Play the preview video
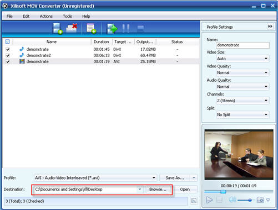Screen dimensions: 278x210 click(x=209, y=200)
